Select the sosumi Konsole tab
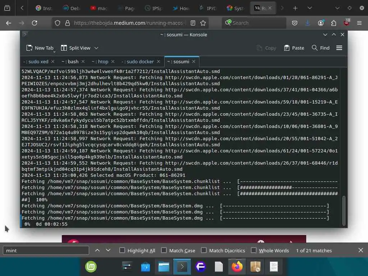The image size is (368, 276). 178,61
